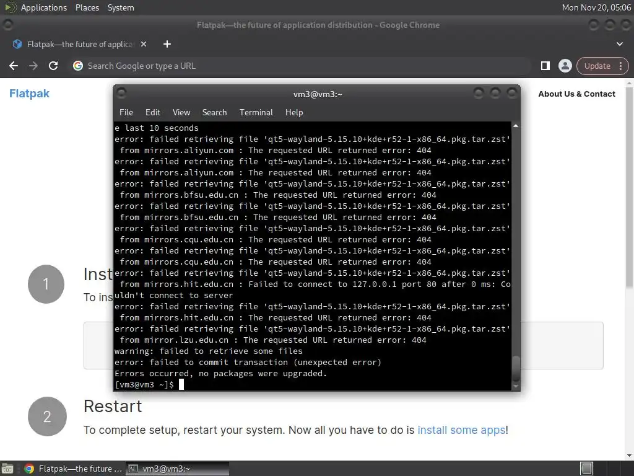Click the show desktop icon in taskbar
634x476 pixels.
[7, 469]
